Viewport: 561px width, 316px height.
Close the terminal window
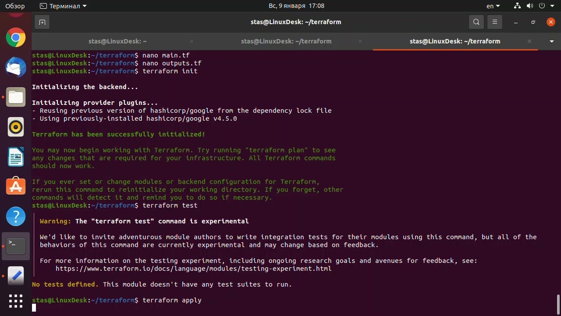click(x=551, y=22)
